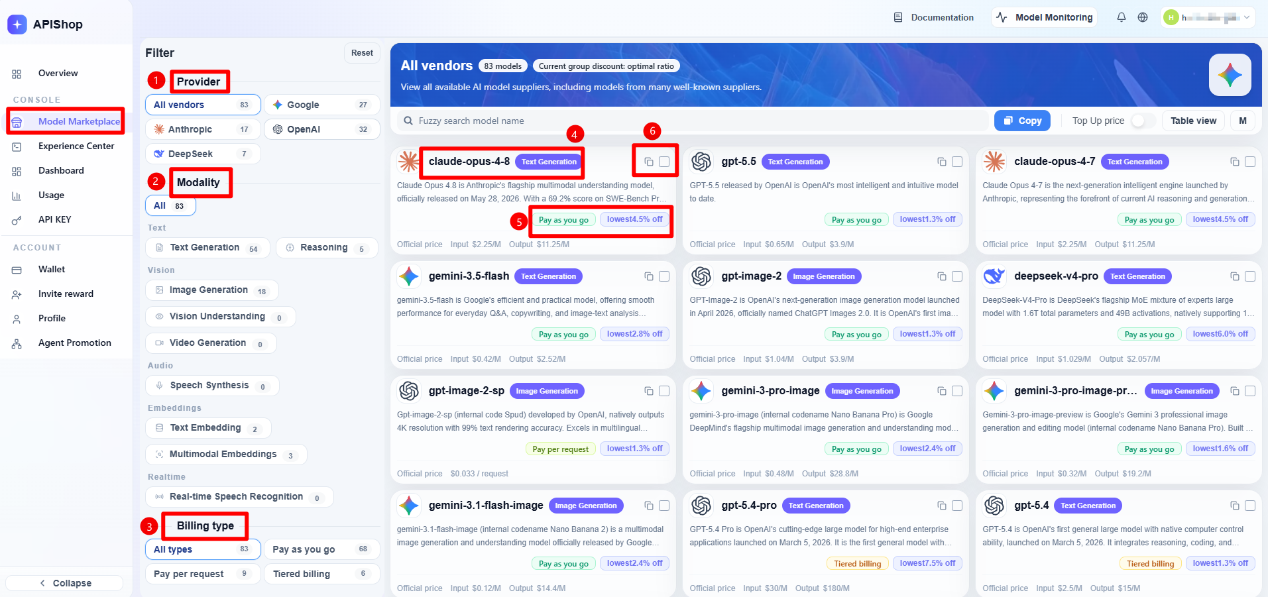Tick the gpt-5.5 model checkbox

[x=957, y=162]
